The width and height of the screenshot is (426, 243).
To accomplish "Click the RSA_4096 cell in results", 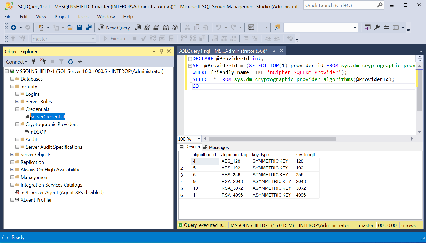I will 234,195.
